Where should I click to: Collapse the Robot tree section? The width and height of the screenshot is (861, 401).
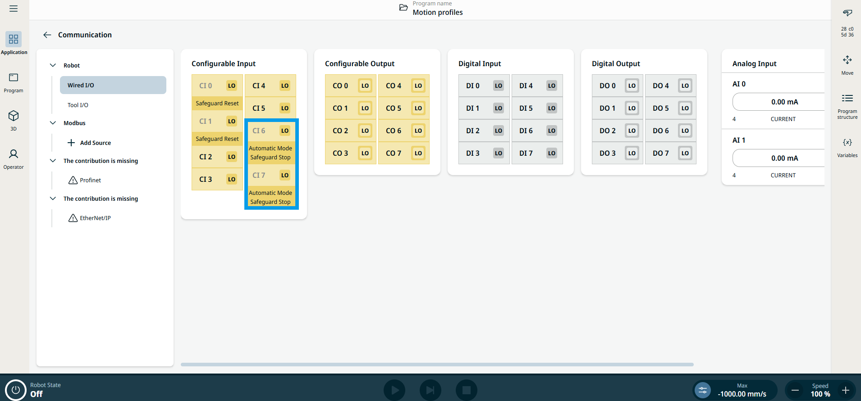(53, 65)
